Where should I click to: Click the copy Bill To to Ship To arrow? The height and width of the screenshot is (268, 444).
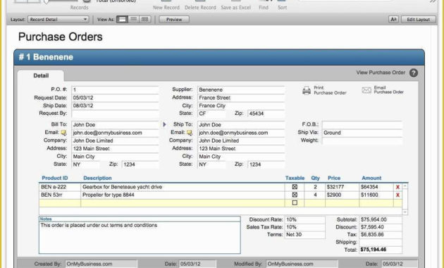coord(164,124)
